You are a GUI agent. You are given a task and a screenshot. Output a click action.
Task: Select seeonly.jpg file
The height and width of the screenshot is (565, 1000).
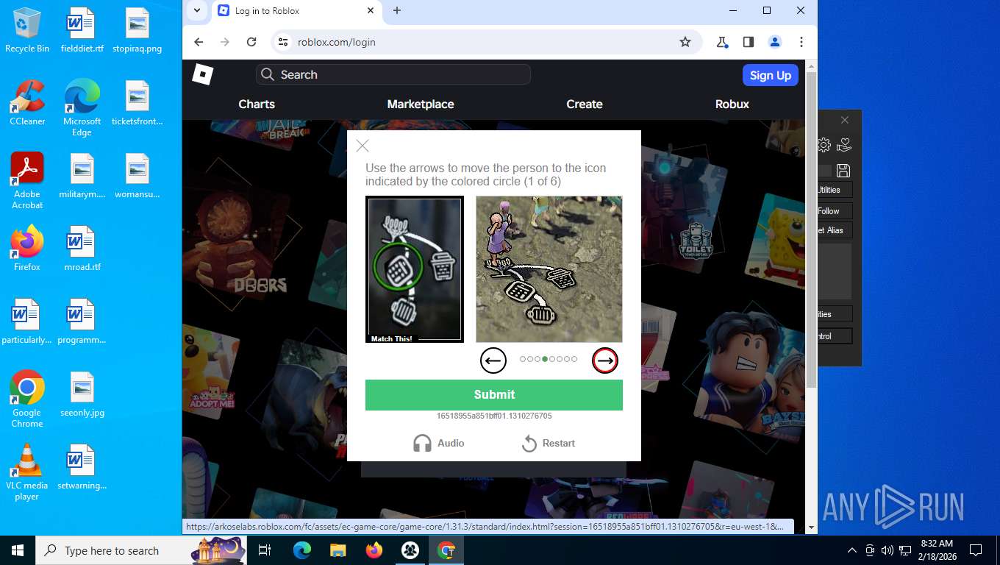click(x=82, y=394)
